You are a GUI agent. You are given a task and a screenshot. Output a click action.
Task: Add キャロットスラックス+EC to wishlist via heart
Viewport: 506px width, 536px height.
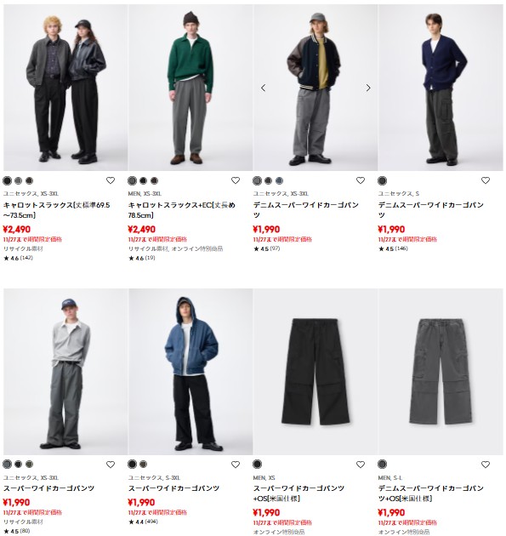[x=236, y=180]
